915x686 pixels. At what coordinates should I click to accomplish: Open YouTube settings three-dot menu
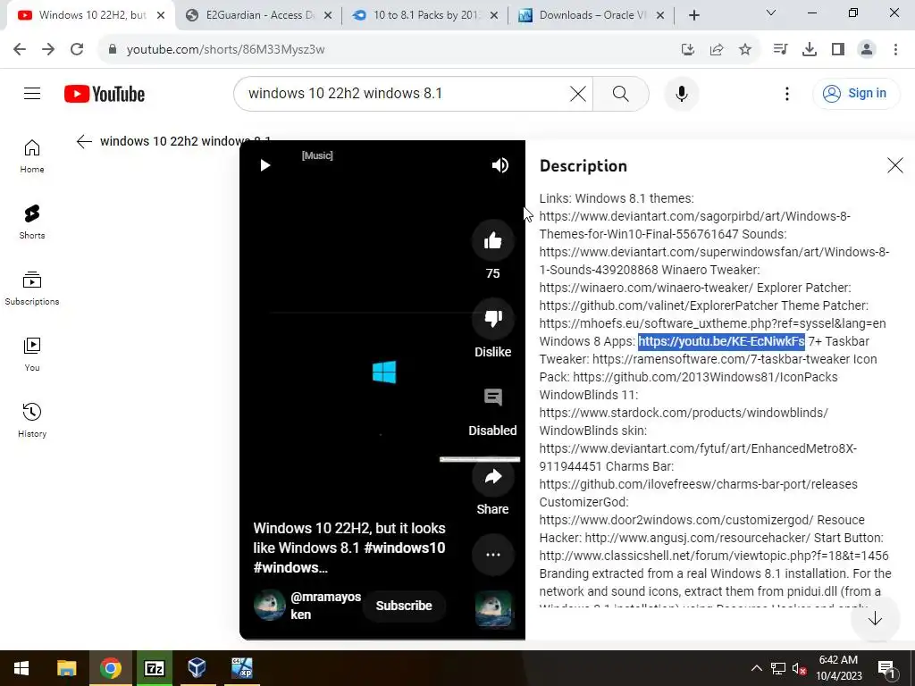pos(786,93)
